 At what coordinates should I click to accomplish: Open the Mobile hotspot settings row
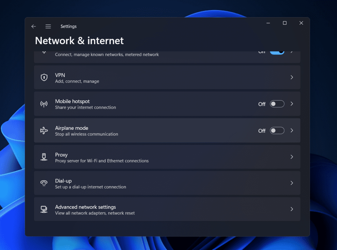(x=148, y=104)
